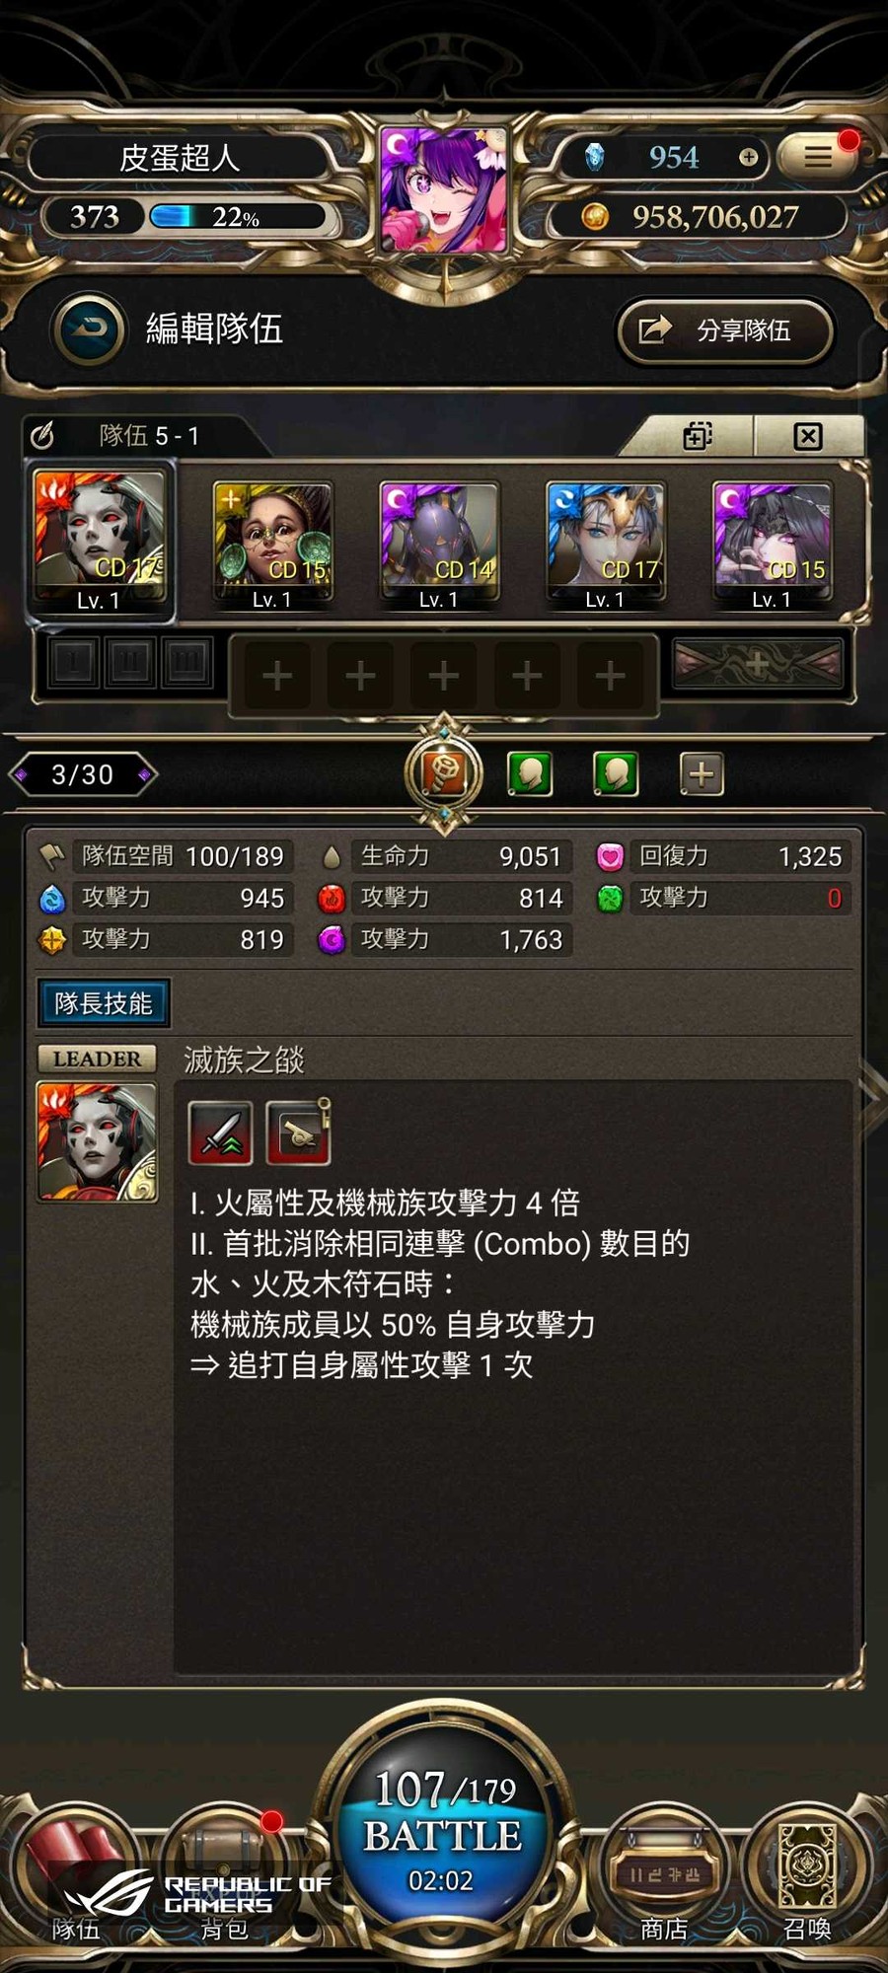
Task: Select the CD 14 purple team member
Action: coord(440,544)
